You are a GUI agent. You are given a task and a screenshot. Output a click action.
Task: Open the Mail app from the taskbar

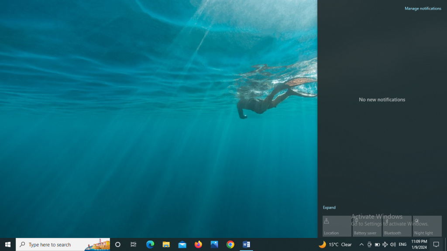182,244
